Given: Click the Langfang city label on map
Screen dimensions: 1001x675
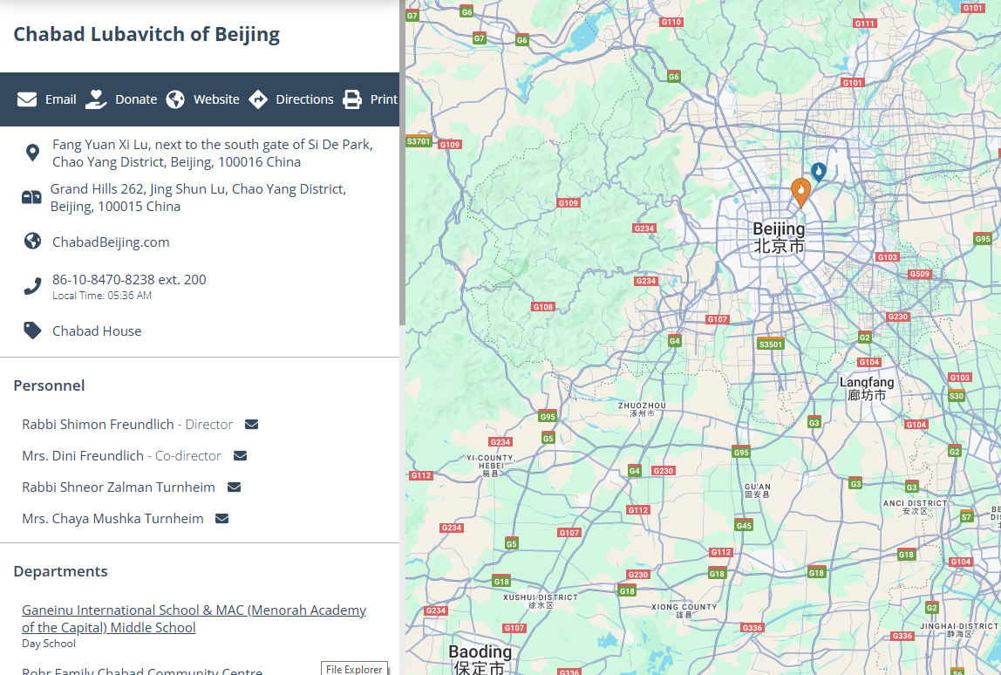Looking at the screenshot, I should click(x=867, y=388).
